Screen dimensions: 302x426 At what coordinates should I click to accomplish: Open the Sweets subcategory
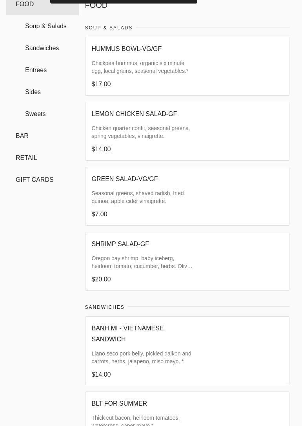pos(35,114)
